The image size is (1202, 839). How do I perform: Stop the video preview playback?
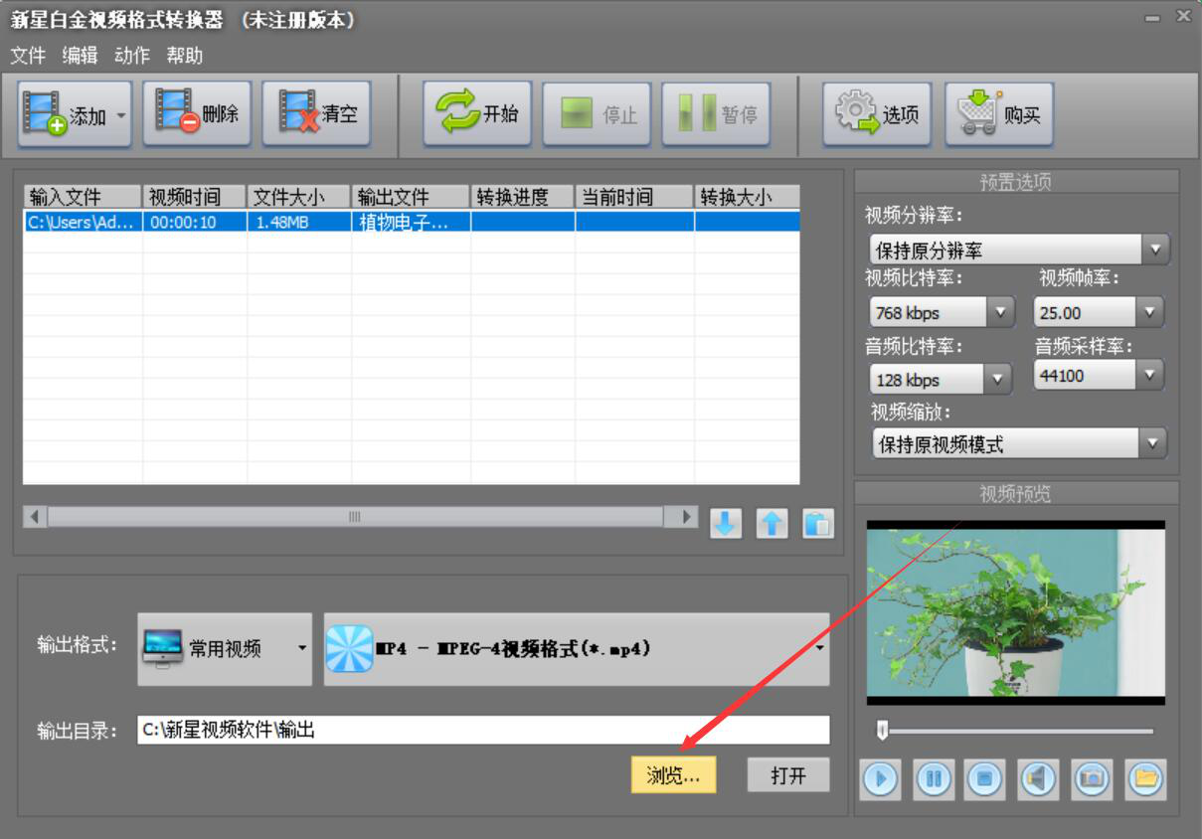click(985, 779)
